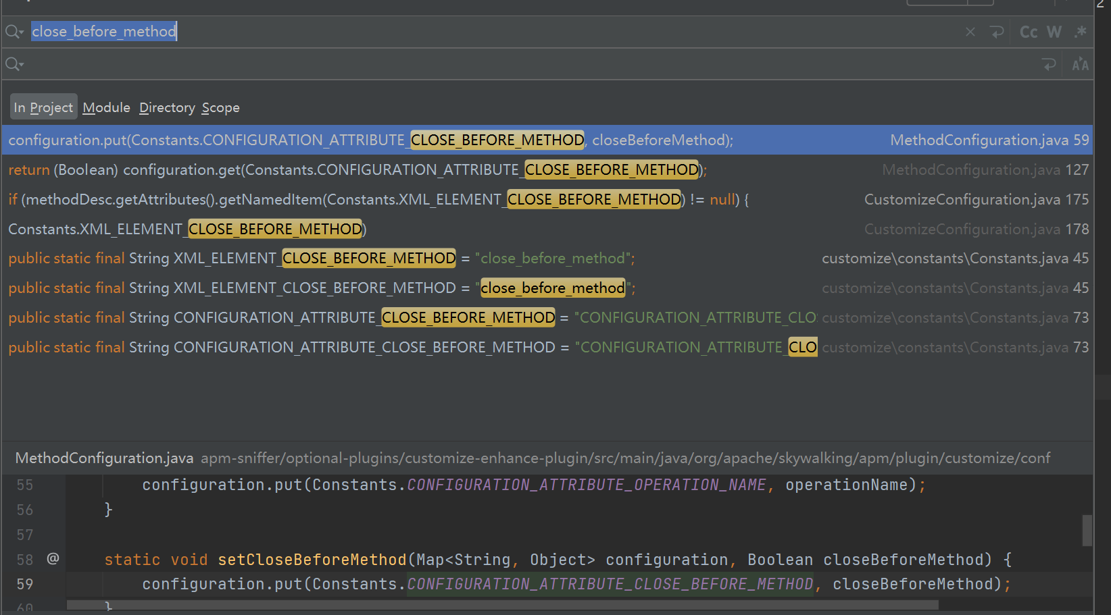Select the Scope tab
Screen dimensions: 1111x615
pyautogui.click(x=220, y=107)
